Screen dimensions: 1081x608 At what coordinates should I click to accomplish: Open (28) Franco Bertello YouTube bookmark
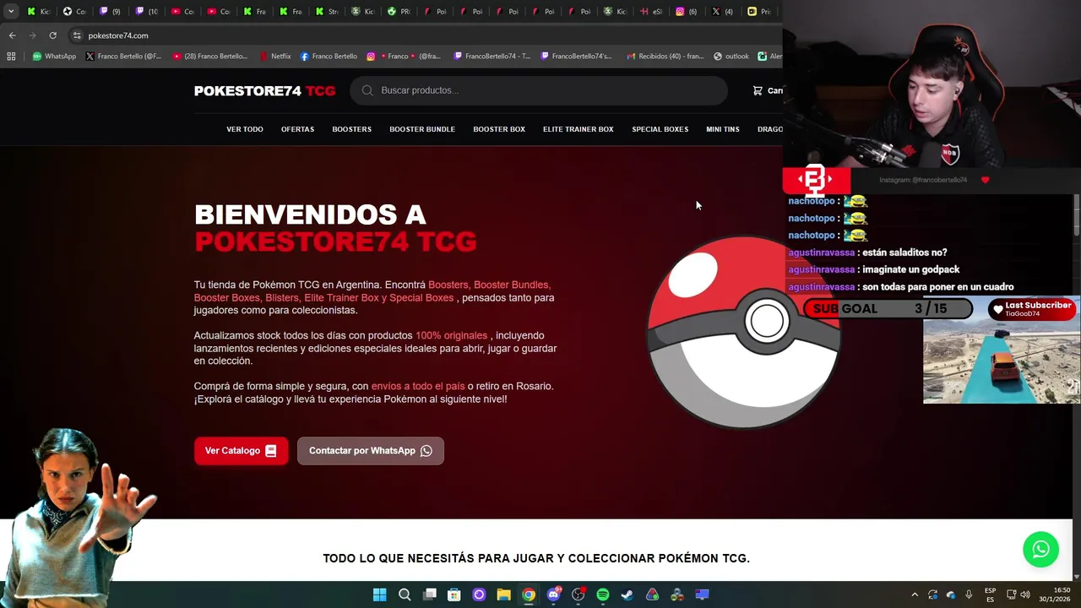point(210,57)
